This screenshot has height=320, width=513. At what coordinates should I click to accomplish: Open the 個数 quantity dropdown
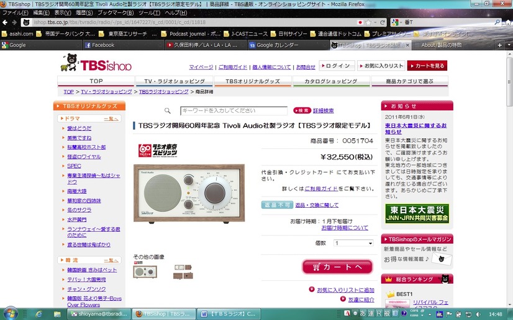click(x=353, y=243)
